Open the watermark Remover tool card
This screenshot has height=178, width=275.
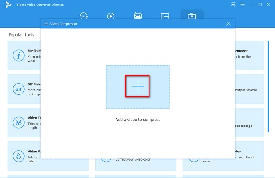click(x=249, y=55)
